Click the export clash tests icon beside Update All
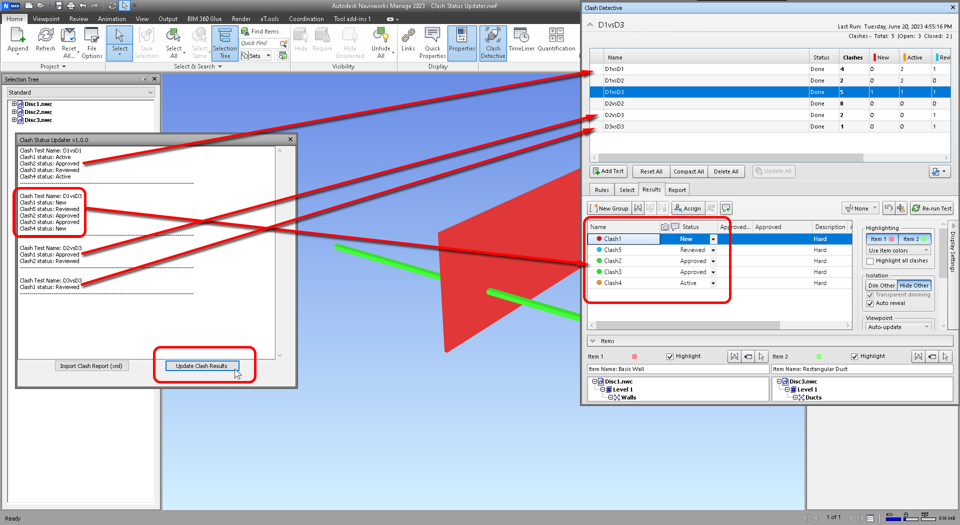 pos(939,171)
